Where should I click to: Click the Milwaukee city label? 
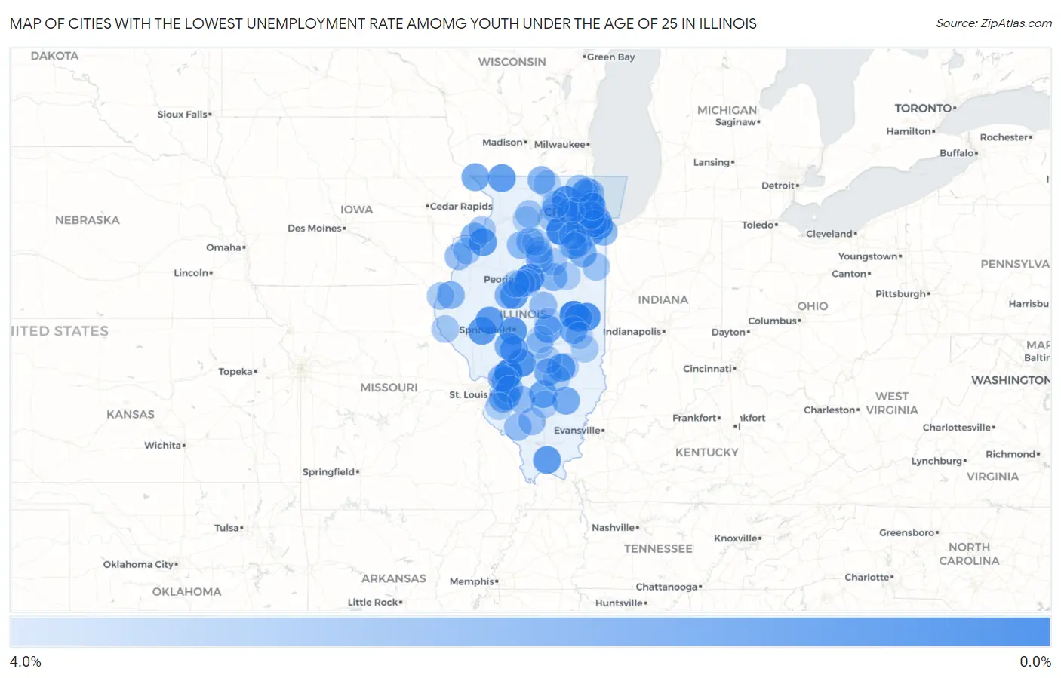561,144
